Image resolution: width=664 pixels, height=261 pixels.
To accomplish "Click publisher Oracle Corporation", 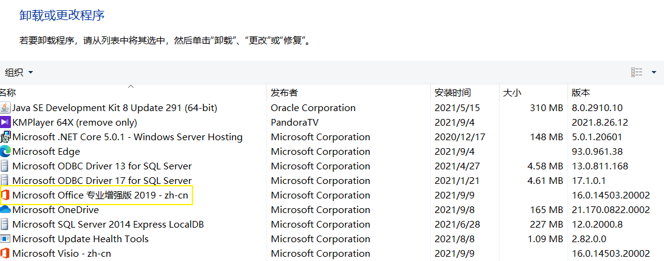I will point(313,107).
